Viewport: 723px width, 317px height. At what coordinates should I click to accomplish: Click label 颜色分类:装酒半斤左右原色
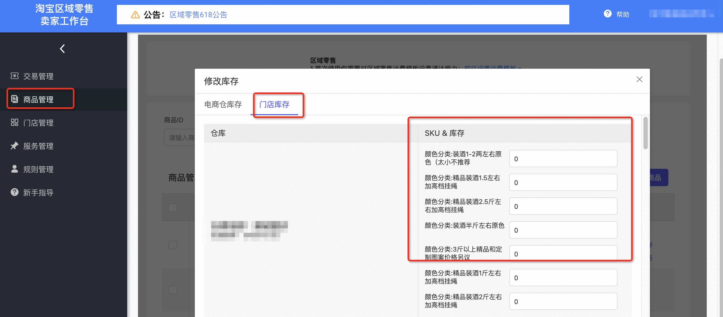(465, 226)
